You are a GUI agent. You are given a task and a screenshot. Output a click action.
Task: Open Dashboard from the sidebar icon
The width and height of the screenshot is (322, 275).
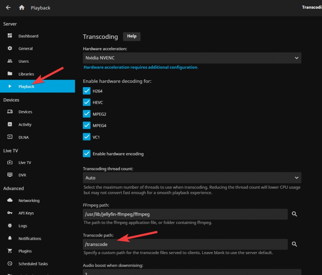[x=10, y=36]
